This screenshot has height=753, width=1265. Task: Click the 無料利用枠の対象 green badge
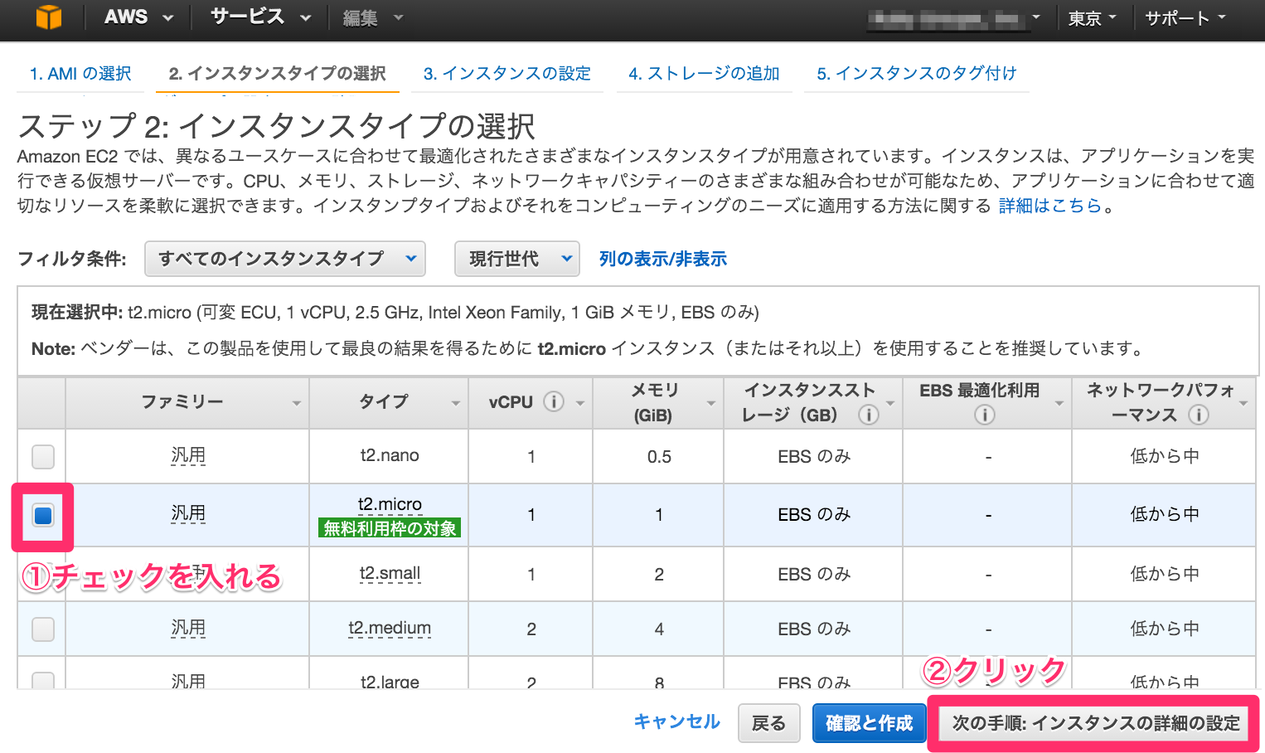390,528
